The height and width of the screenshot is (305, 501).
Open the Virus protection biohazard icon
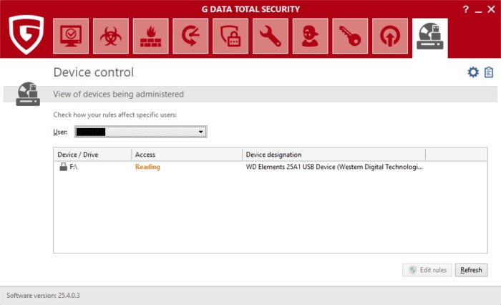click(111, 36)
